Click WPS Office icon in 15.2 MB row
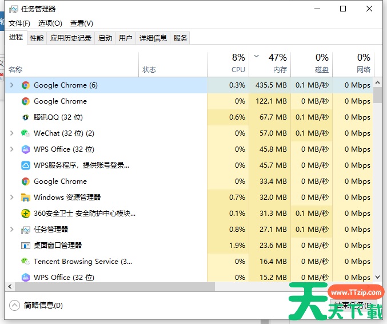The image size is (387, 324). (26, 277)
